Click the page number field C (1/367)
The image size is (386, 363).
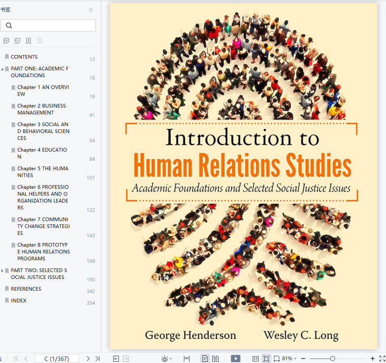pos(57,359)
